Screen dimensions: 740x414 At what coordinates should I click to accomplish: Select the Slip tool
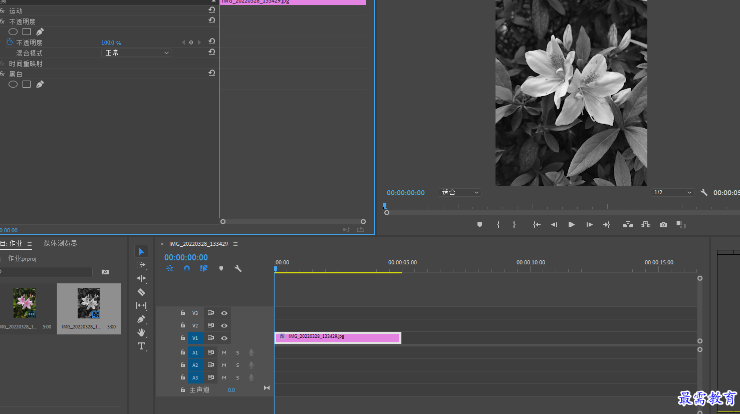coord(141,305)
